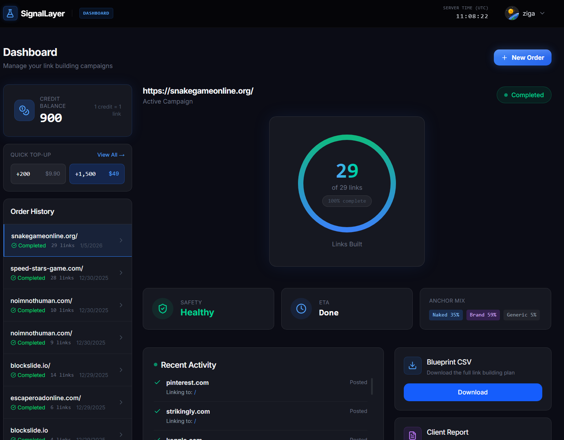Screen dimensions: 564x440
Task: Follow the View All top-up link
Action: pos(111,155)
